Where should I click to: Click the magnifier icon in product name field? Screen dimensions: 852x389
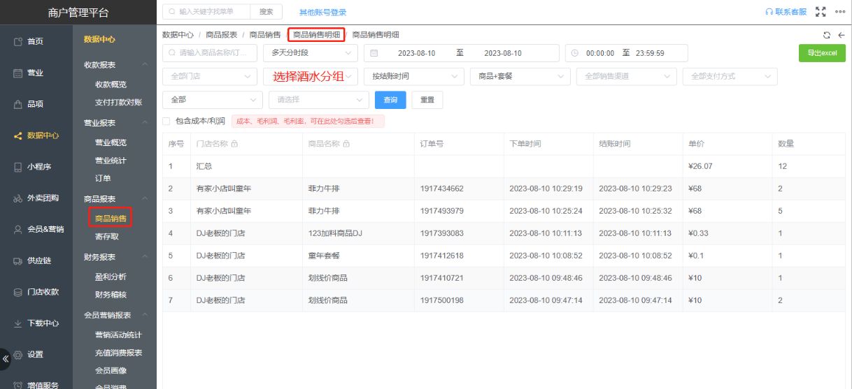click(x=172, y=53)
